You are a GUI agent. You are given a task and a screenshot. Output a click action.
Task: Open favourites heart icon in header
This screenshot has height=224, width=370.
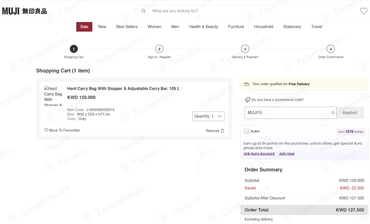(x=363, y=11)
